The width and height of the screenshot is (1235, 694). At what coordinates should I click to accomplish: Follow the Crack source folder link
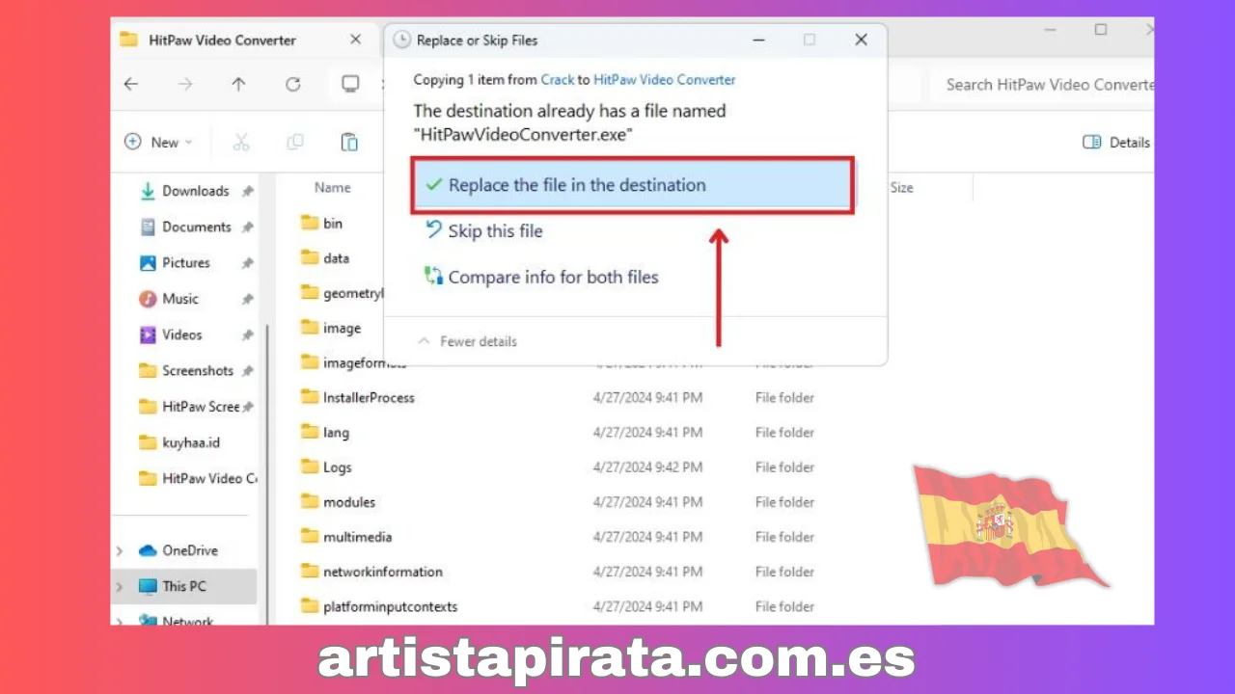(x=558, y=80)
